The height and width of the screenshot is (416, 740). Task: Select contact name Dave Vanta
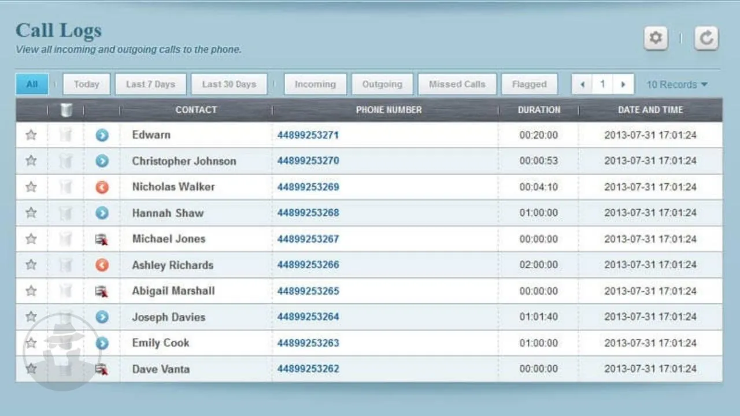161,369
